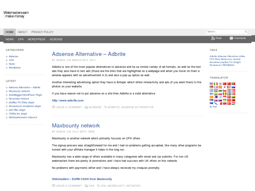Open the Posts RSS feed
Image resolution: width=255 pixels, height=191 pixels.
coord(216,38)
